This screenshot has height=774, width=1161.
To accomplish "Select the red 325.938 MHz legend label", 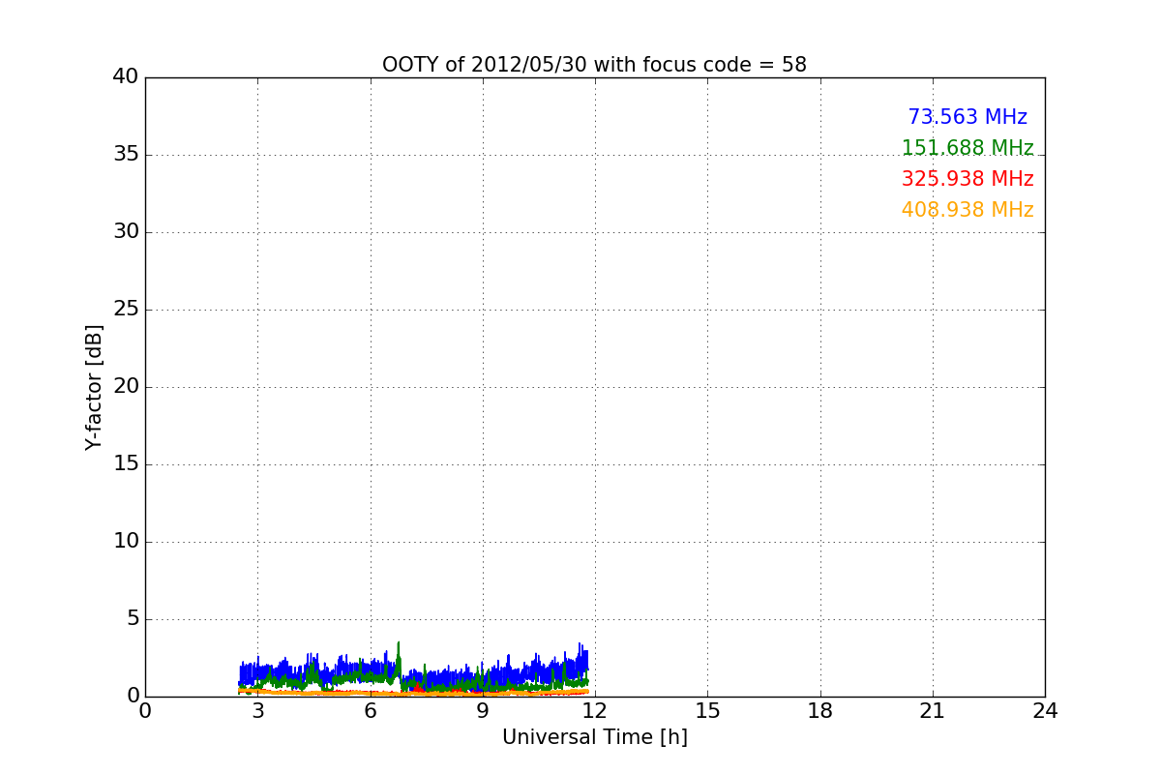I will click(x=967, y=179).
